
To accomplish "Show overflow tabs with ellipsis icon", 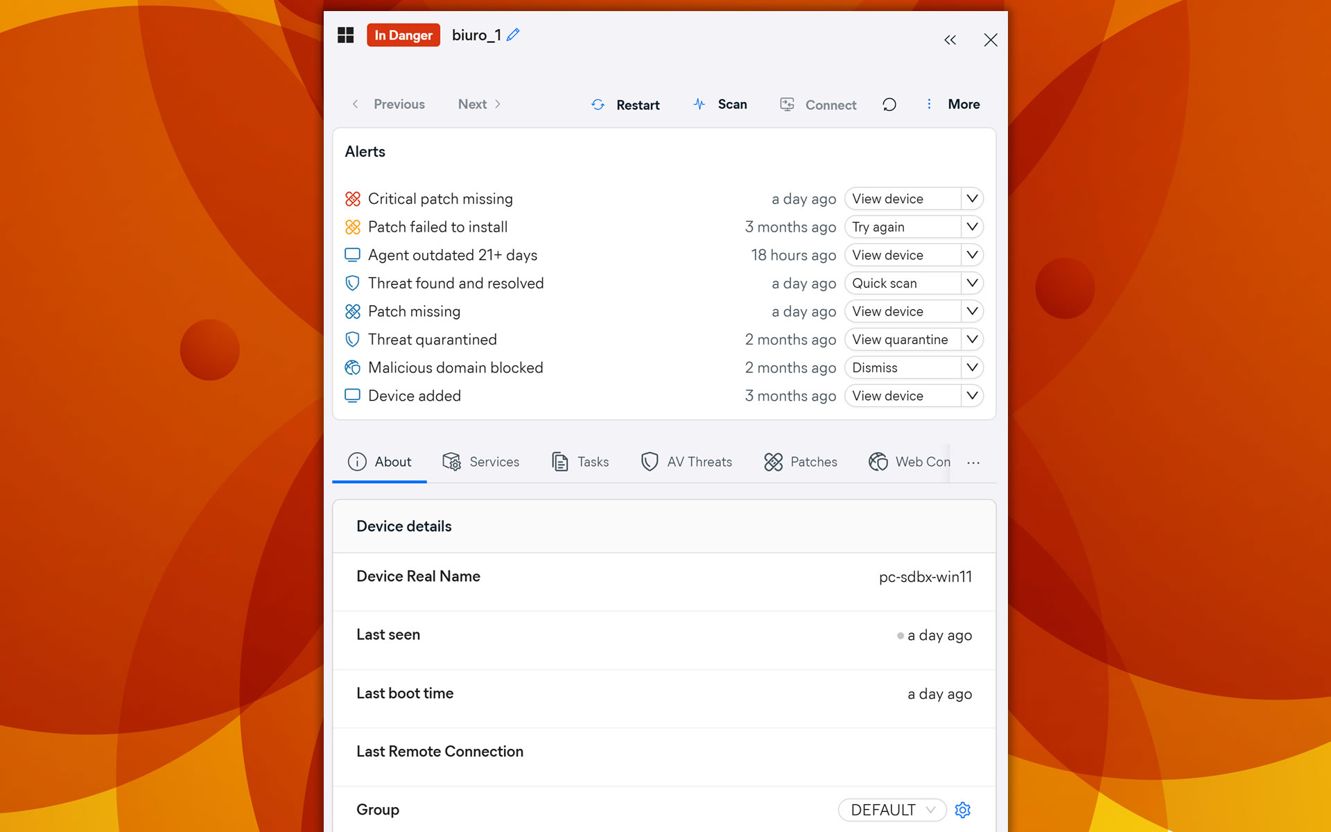I will pyautogui.click(x=973, y=462).
